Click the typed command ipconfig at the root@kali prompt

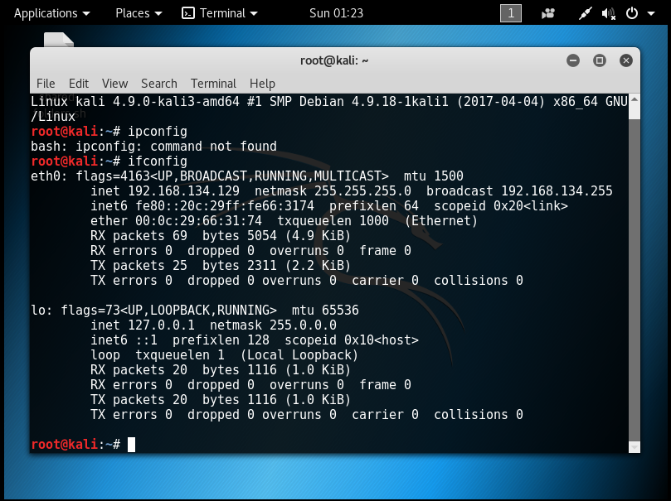pos(158,132)
